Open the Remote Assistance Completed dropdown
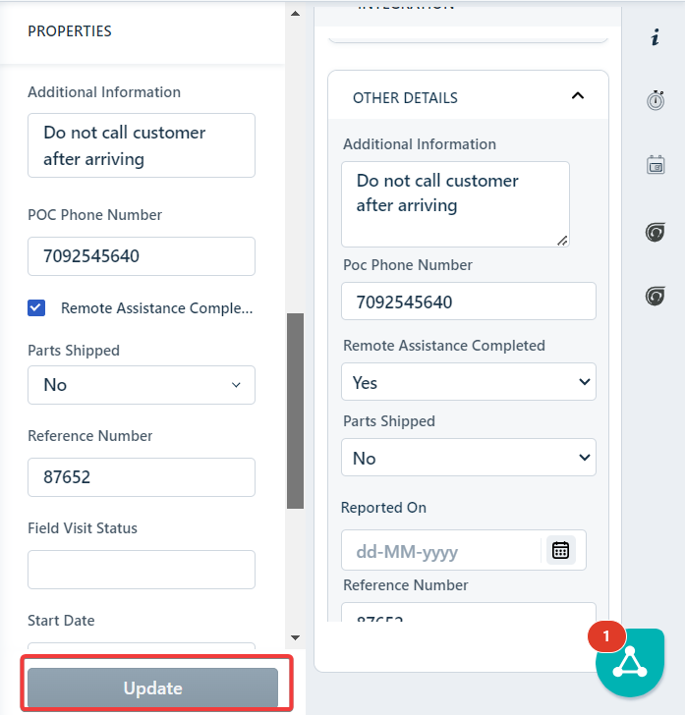The height and width of the screenshot is (715, 685). (x=469, y=382)
